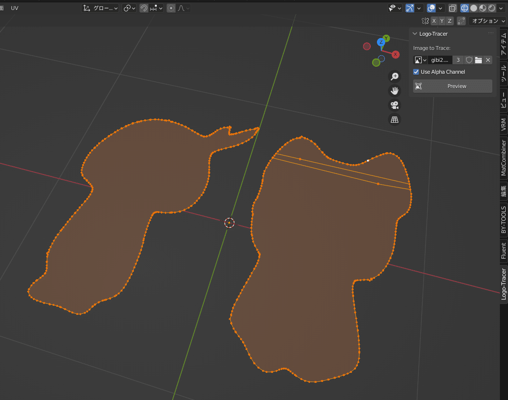Open image file with folder icon
The height and width of the screenshot is (400, 508).
pyautogui.click(x=478, y=60)
